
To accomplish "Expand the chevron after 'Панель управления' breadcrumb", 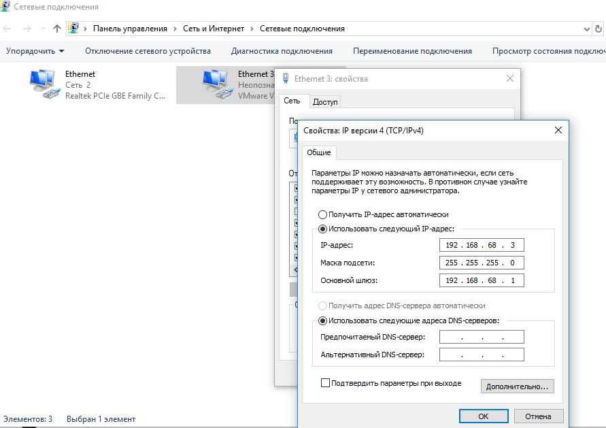I will 175,29.
